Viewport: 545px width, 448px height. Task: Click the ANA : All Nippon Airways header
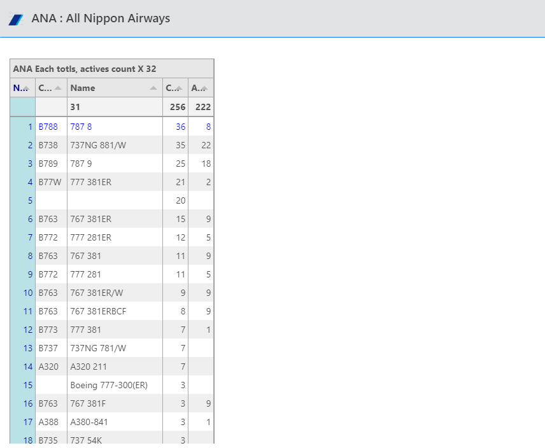(99, 18)
